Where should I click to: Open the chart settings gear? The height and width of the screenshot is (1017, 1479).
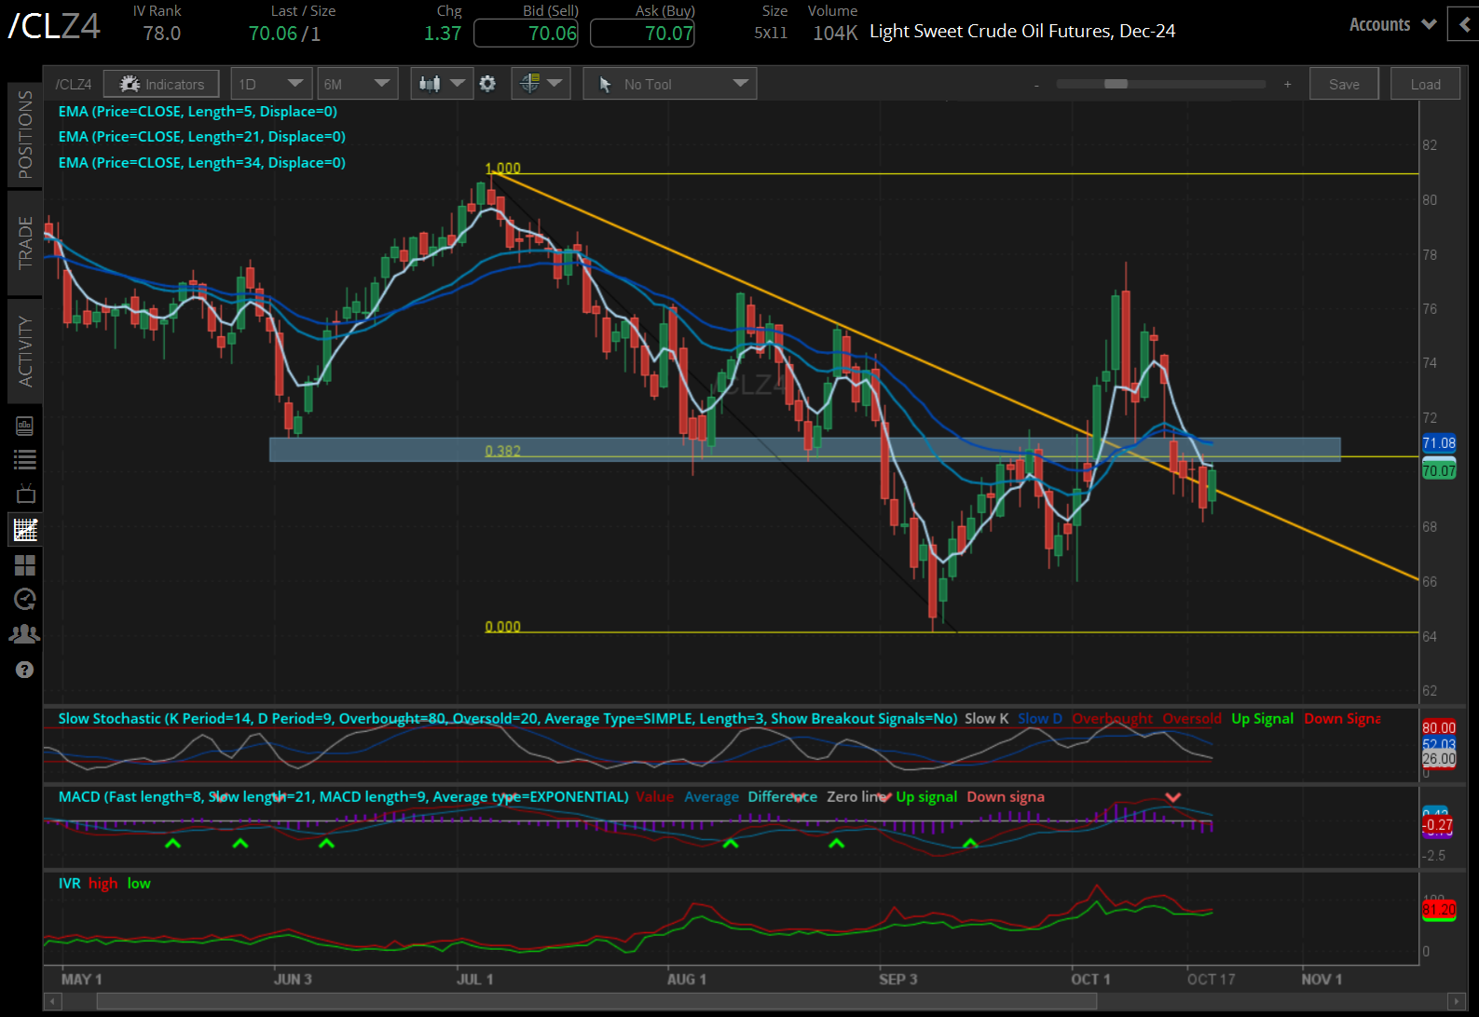click(x=487, y=84)
